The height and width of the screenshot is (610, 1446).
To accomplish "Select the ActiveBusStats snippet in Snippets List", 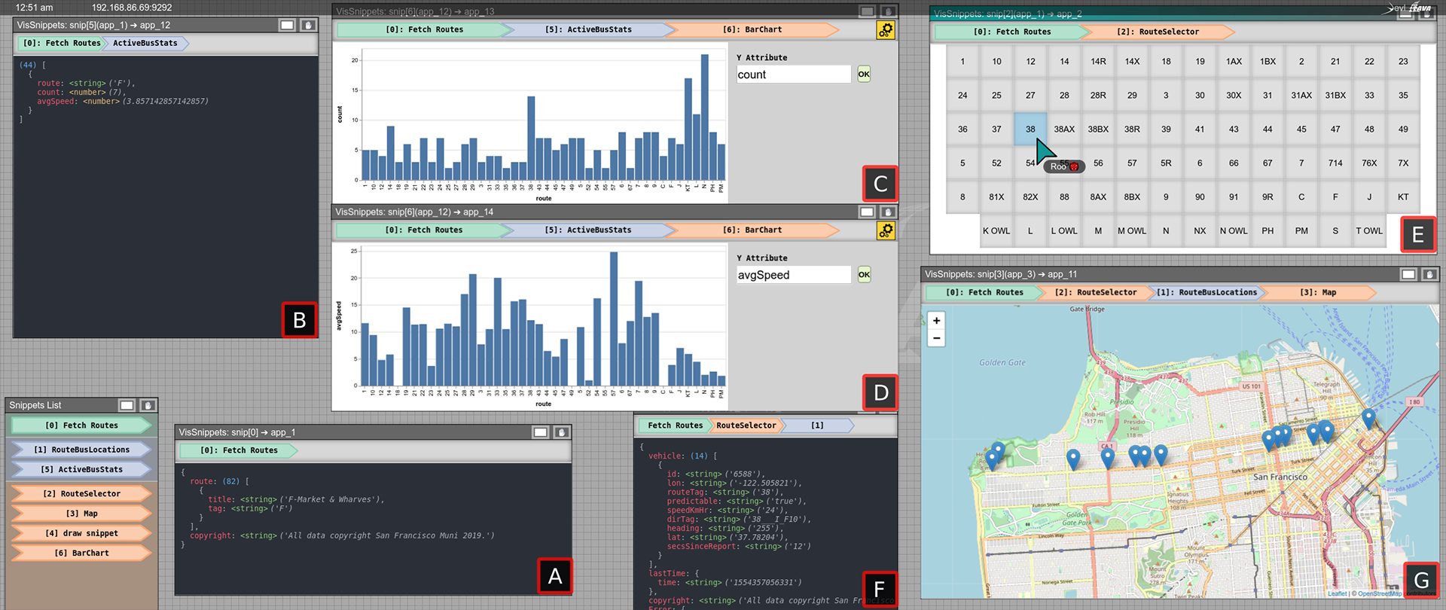I will 81,469.
